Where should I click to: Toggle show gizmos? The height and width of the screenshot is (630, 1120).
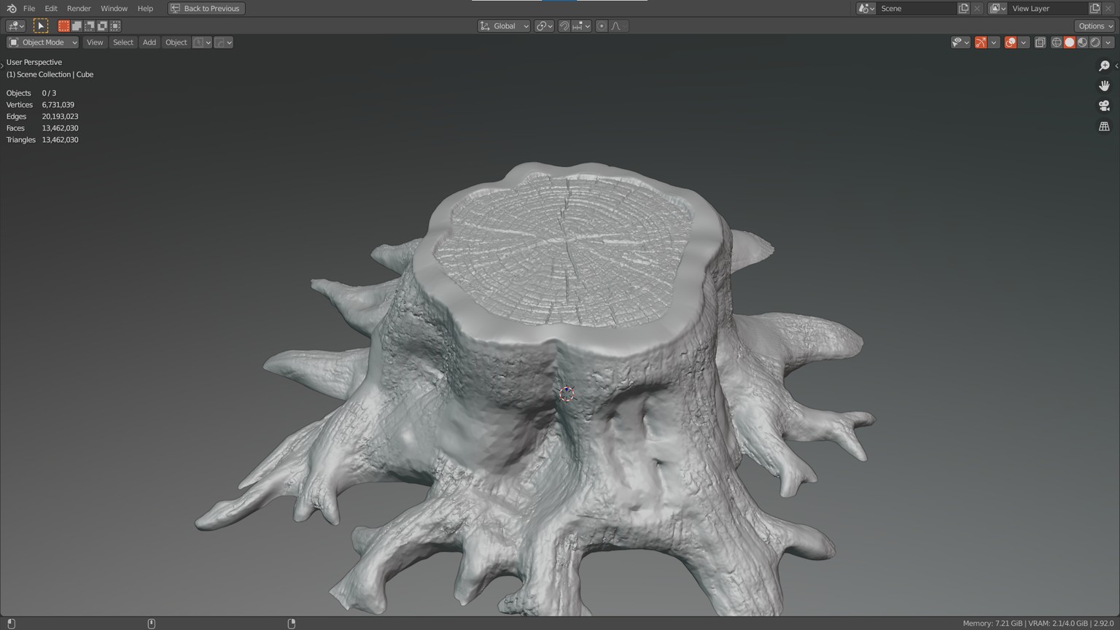pyautogui.click(x=981, y=42)
